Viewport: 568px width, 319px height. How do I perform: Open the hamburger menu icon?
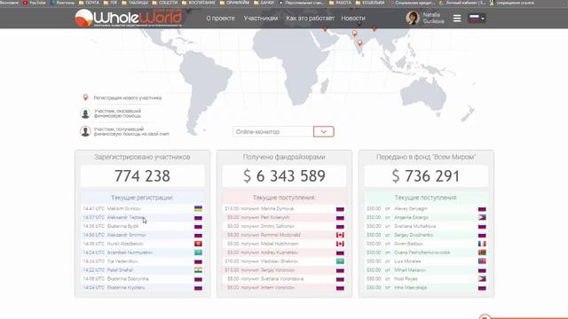tap(457, 18)
